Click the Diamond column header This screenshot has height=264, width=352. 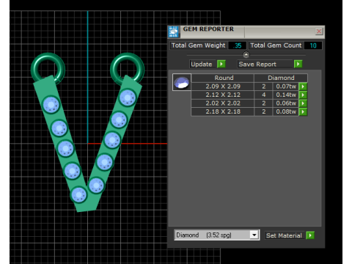281,78
